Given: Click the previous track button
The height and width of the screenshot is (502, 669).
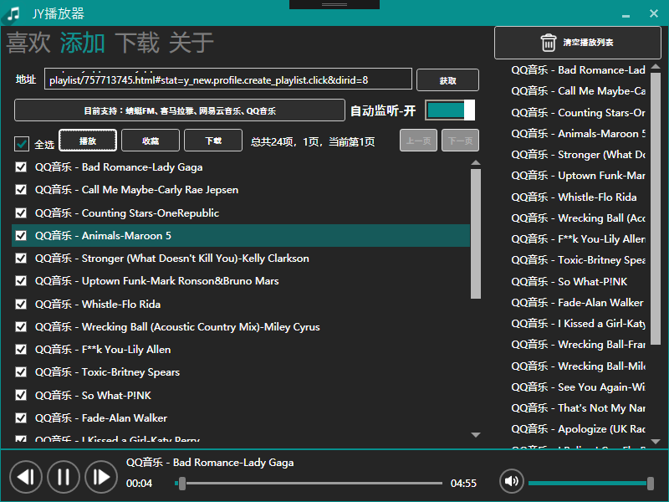Looking at the screenshot, I should point(26,477).
